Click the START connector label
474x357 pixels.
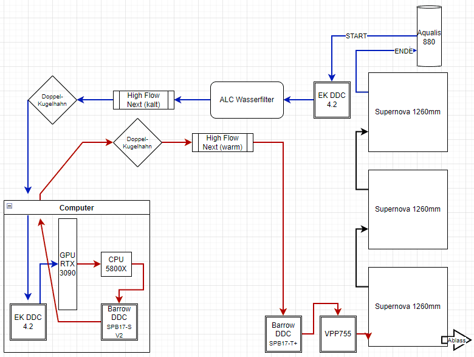pyautogui.click(x=356, y=36)
